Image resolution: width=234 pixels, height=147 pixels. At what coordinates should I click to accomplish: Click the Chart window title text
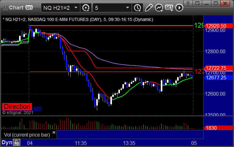click(16, 8)
